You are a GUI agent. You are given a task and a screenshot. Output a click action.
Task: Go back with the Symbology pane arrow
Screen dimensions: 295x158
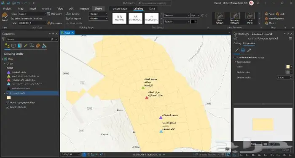(x=235, y=38)
